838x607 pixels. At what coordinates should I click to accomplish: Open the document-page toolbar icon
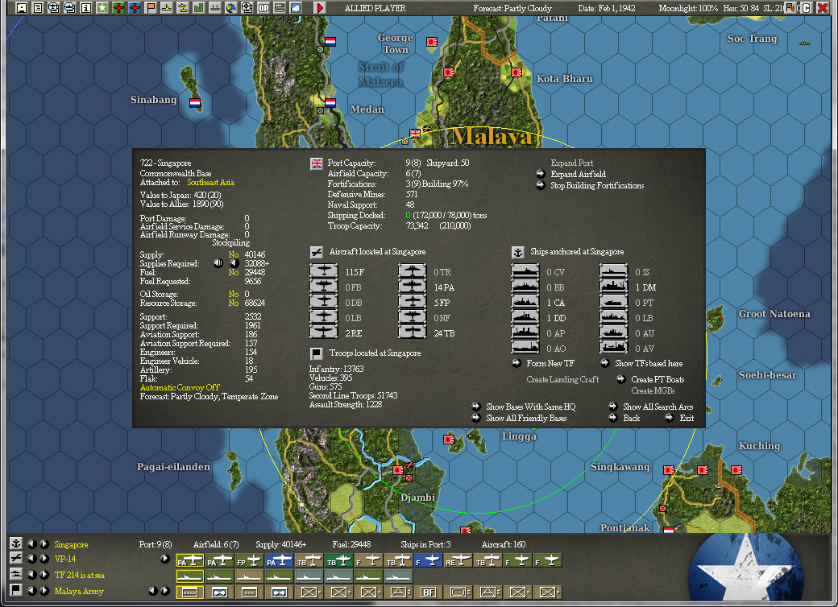pyautogui.click(x=37, y=7)
